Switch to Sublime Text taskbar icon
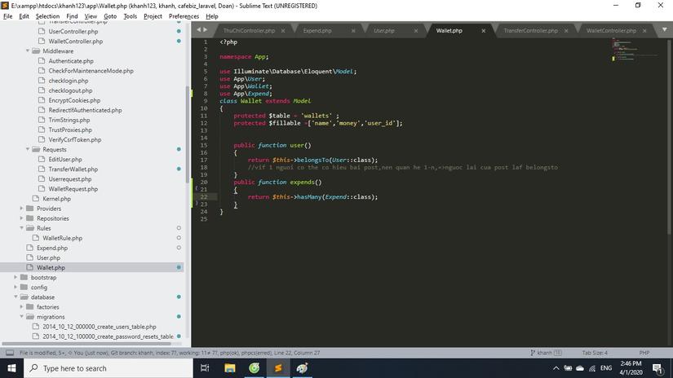Viewport: 673px width, 378px height. coord(278,368)
